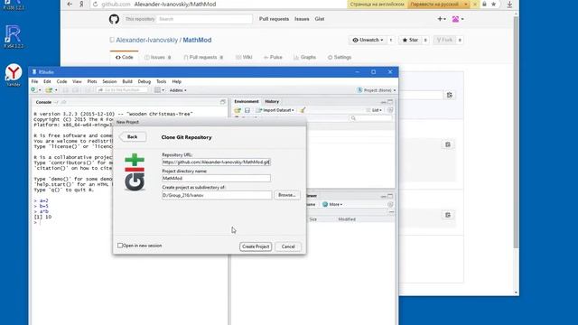Click the GitHub octocat logo
The height and width of the screenshot is (325, 578).
click(114, 19)
